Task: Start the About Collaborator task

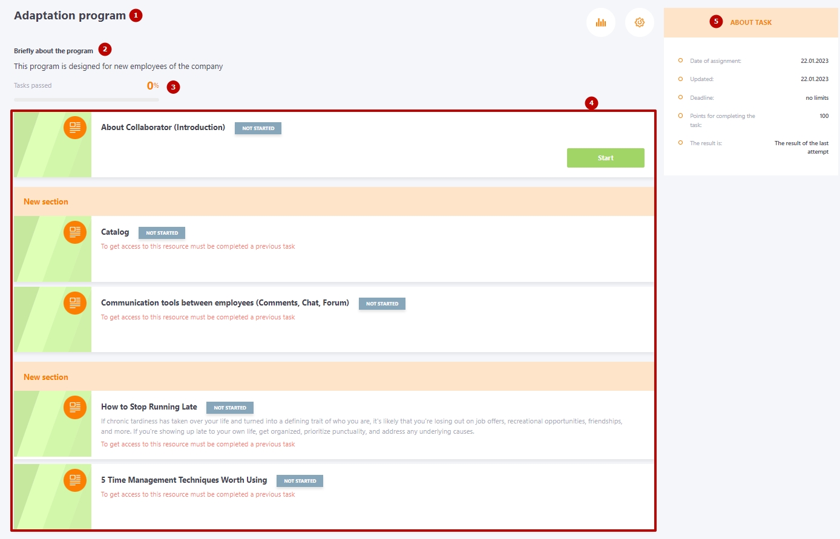Action: tap(606, 158)
